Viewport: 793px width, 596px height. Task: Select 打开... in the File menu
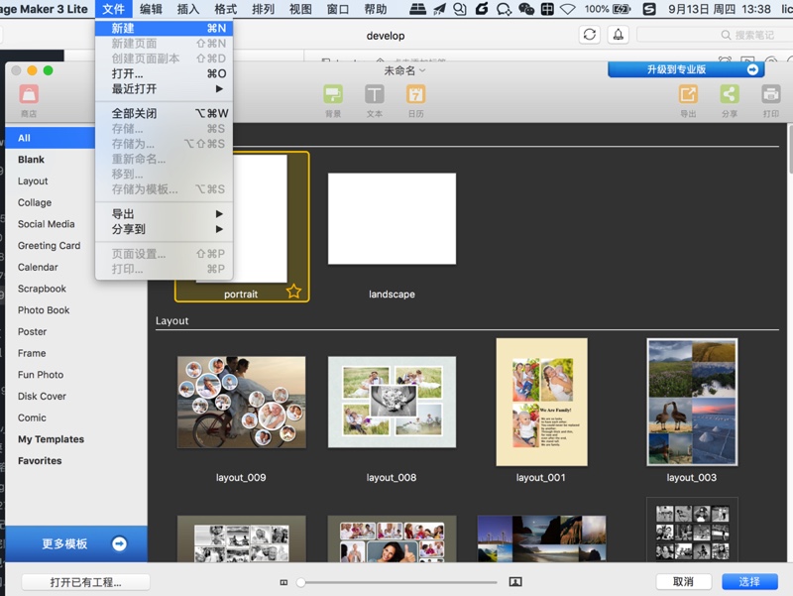(164, 73)
